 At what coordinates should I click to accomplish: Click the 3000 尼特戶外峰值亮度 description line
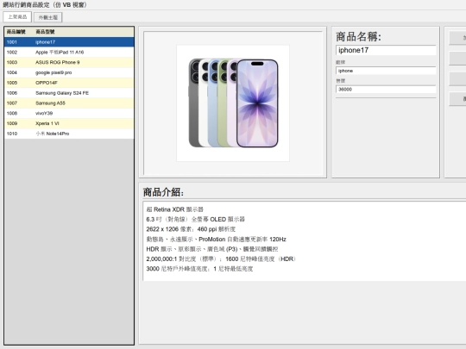199,269
